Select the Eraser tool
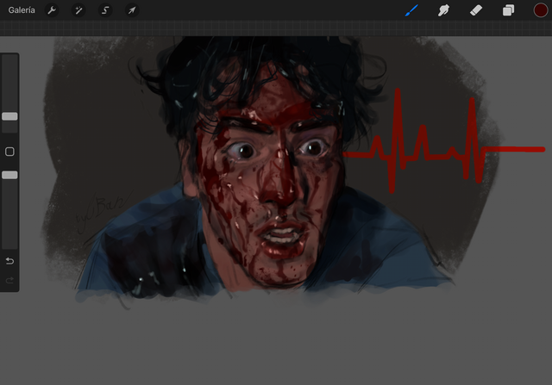 [476, 10]
